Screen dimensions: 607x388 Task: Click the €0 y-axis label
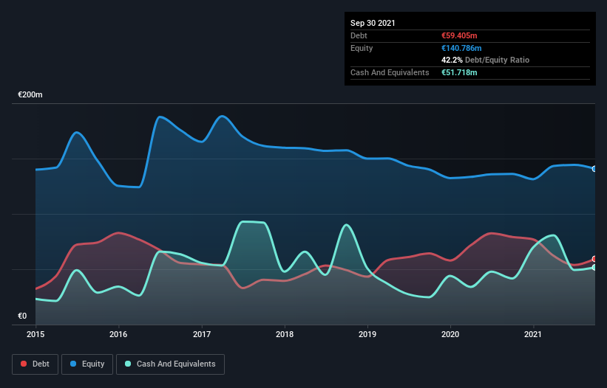(x=22, y=316)
